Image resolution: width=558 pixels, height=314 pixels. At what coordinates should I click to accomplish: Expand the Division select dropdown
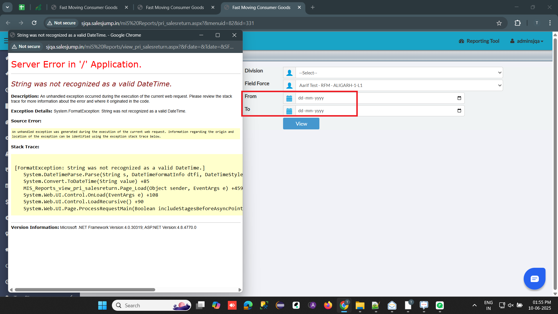coord(399,73)
